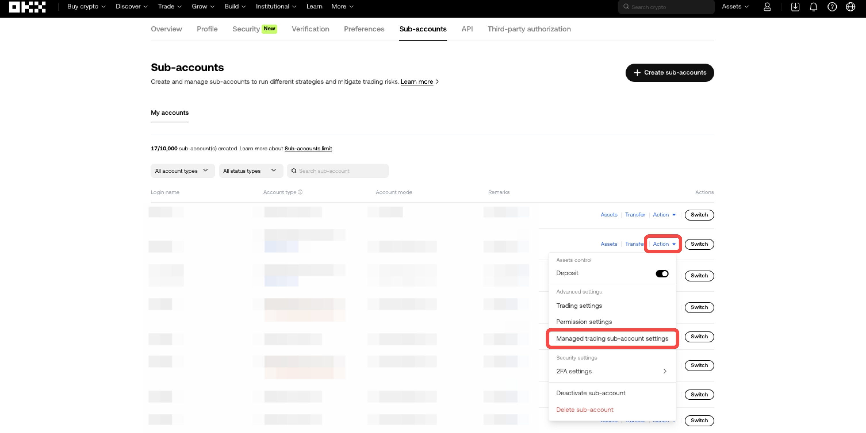The image size is (866, 433).
Task: Open Managed trading sub-account settings
Action: (x=612, y=339)
